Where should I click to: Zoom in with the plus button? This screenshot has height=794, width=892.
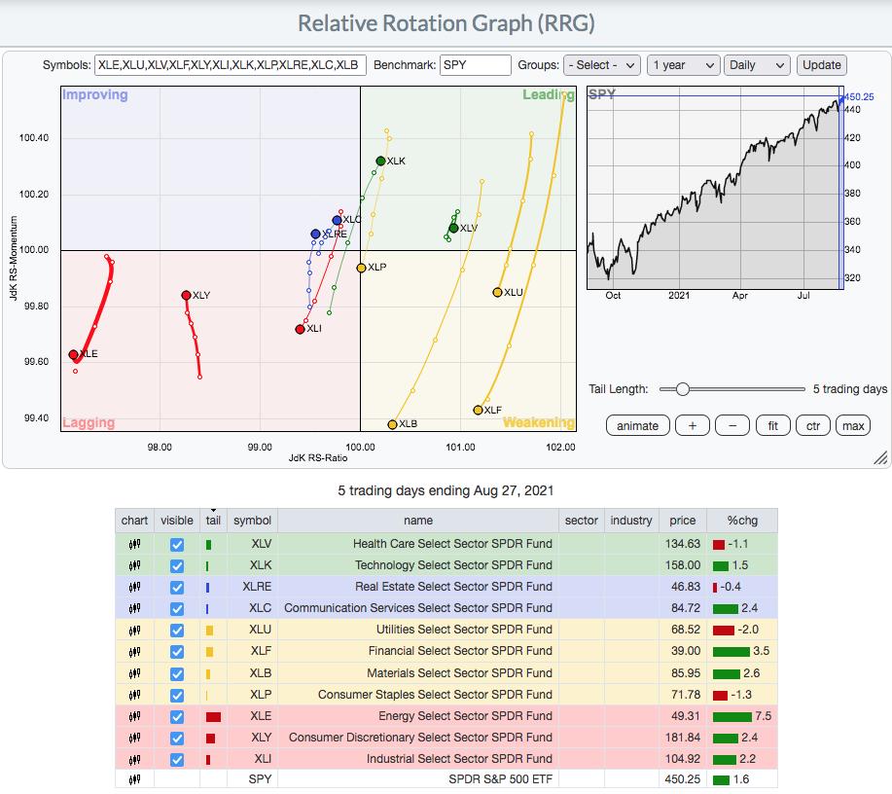[693, 426]
